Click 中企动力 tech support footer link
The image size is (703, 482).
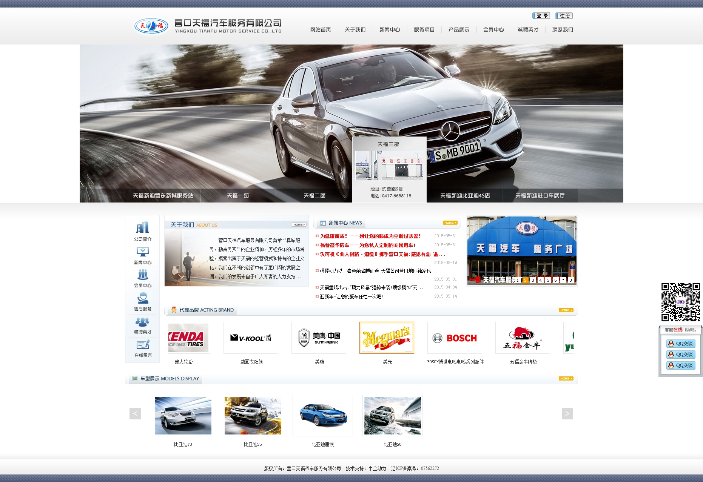click(x=377, y=468)
